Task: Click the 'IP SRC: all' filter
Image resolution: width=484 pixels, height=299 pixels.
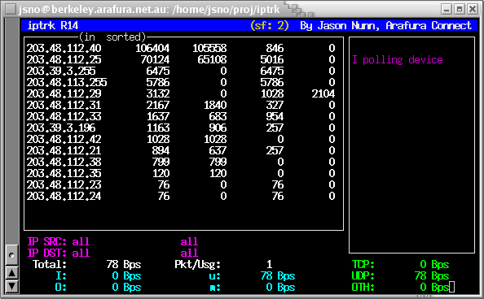Action: pos(59,242)
